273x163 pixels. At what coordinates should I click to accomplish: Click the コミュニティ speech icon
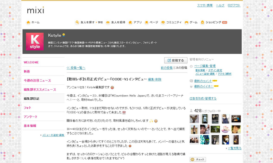coord(163,22)
